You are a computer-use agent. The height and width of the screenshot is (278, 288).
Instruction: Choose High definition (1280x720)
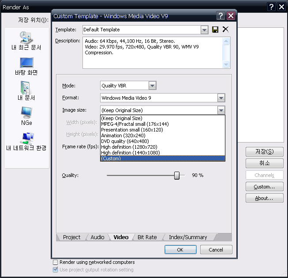163,147
